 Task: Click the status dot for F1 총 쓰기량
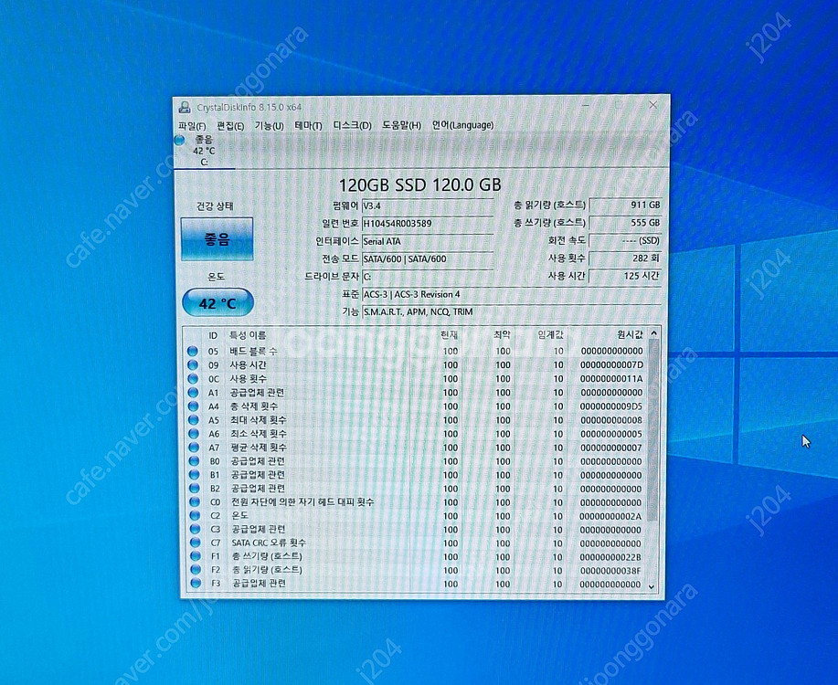tap(195, 557)
